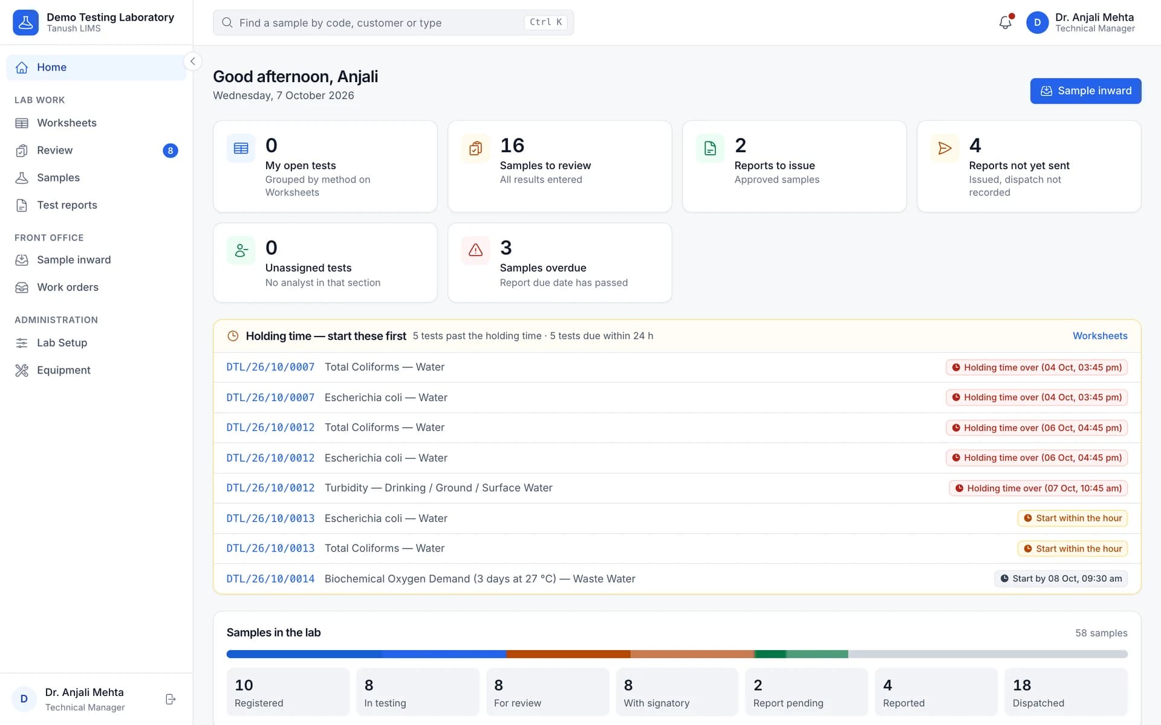Image resolution: width=1161 pixels, height=725 pixels.
Task: Click the Review badge showing 8
Action: coord(171,150)
